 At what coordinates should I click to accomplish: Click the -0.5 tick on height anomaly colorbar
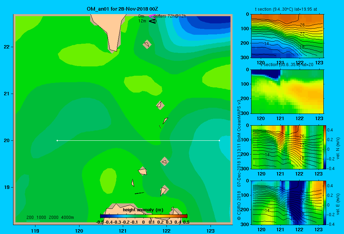[100, 222]
